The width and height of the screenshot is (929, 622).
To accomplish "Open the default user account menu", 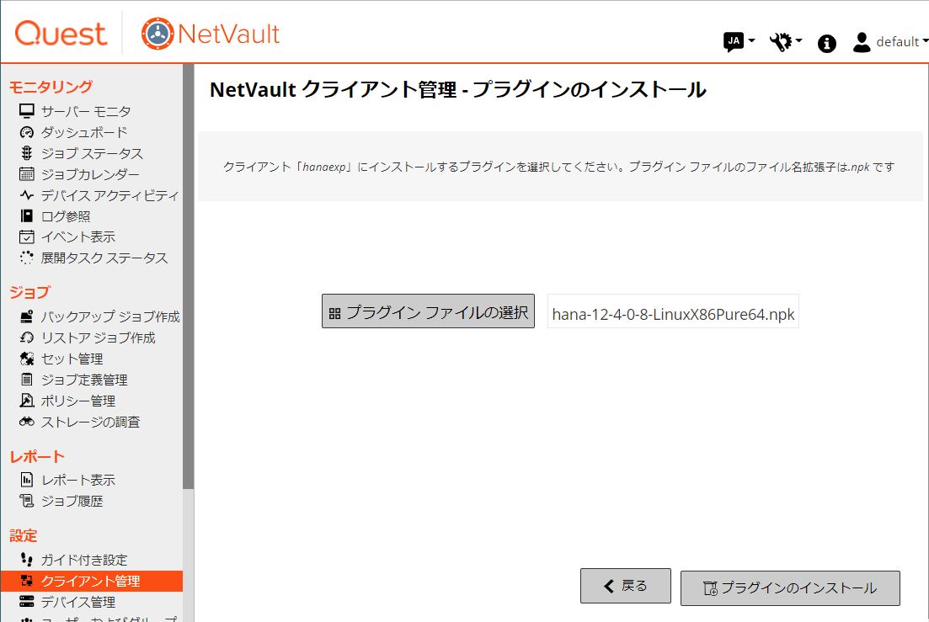I will 890,41.
